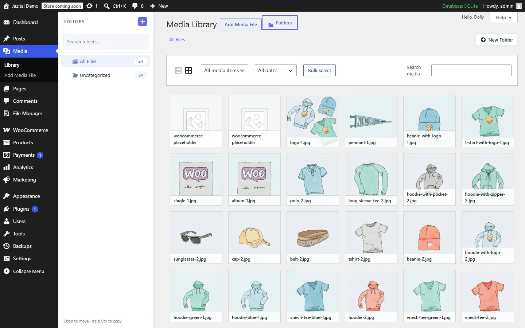
Task: Click the Posts pin icon
Action: point(7,39)
